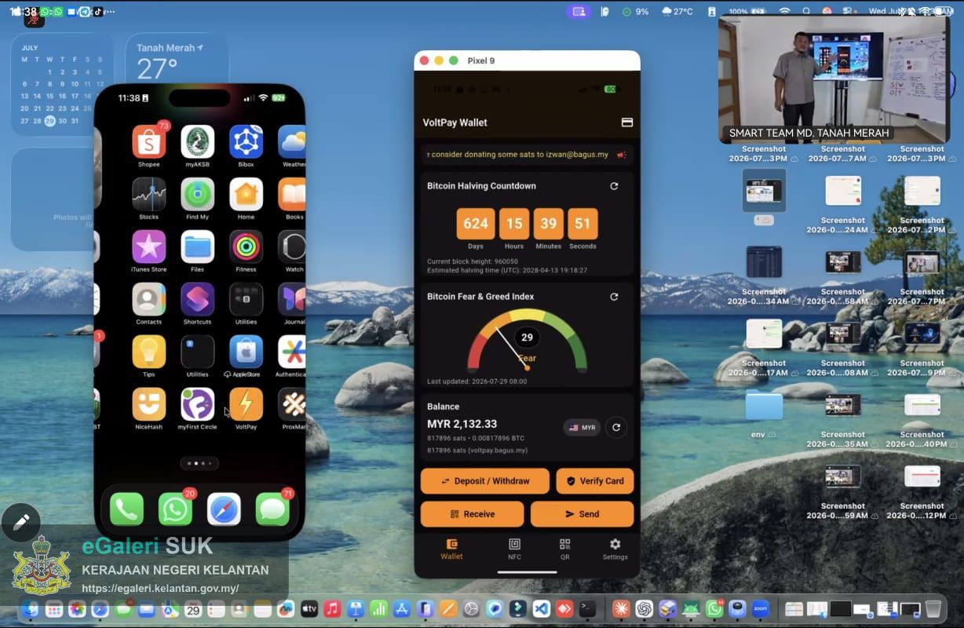The image size is (964, 628).
Task: Open Visual Studio Code from the Dock
Action: click(541, 608)
